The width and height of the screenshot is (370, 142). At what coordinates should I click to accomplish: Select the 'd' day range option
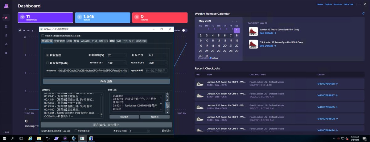(x=20, y=30)
